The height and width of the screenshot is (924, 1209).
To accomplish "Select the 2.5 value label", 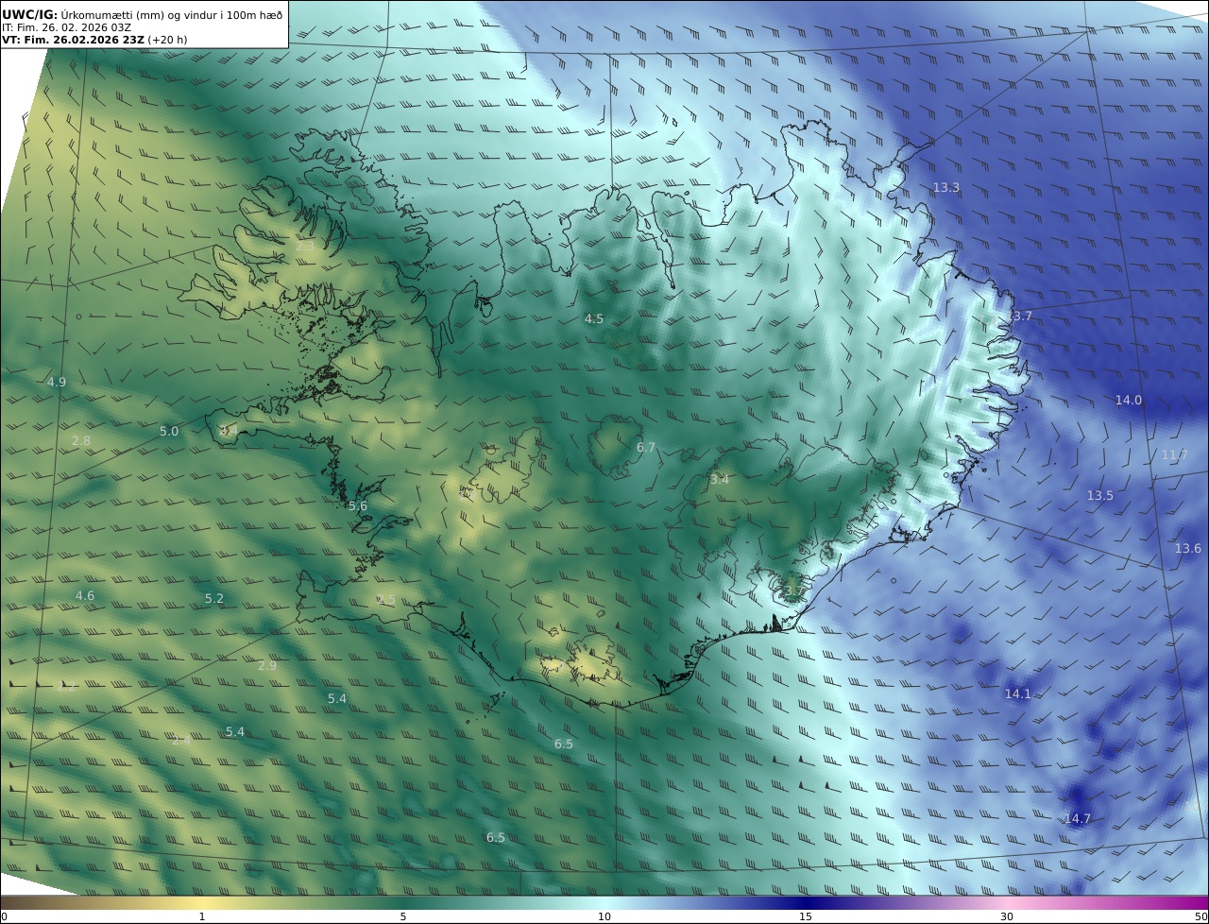I will [386, 601].
